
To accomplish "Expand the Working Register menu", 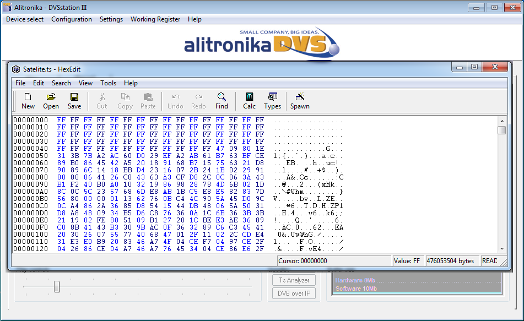I will click(155, 19).
